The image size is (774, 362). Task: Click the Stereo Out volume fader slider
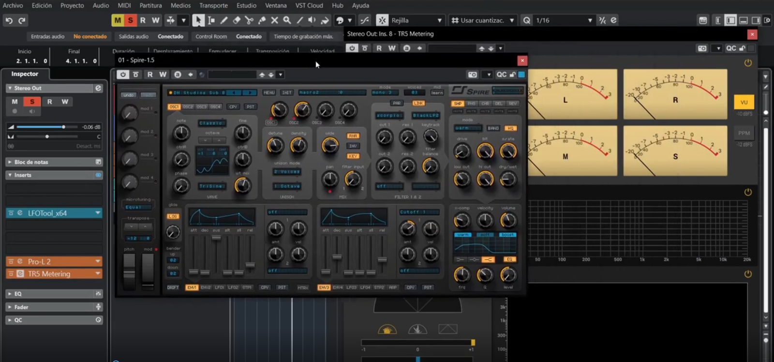coord(63,127)
